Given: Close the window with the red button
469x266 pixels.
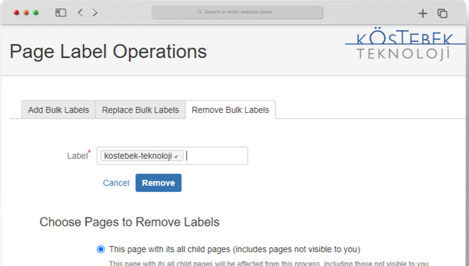Looking at the screenshot, I should (x=16, y=12).
